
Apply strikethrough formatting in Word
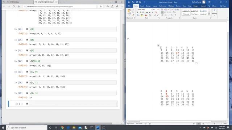(x=147, y=12)
